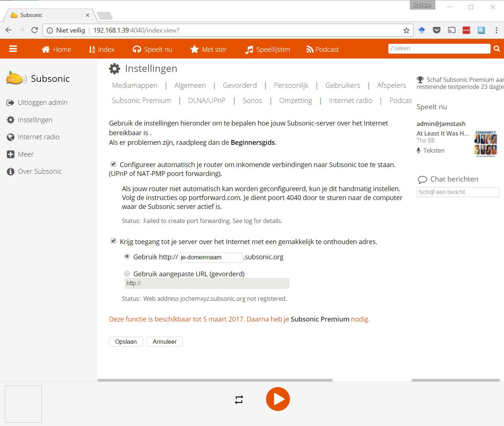Expand the Meer sidebar item
The width and height of the screenshot is (504, 426).
click(20, 154)
